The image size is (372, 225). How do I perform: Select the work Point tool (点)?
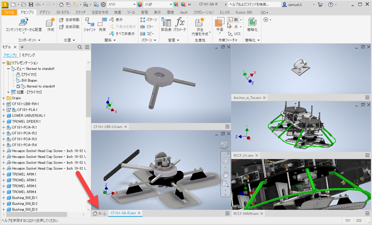[233, 27]
